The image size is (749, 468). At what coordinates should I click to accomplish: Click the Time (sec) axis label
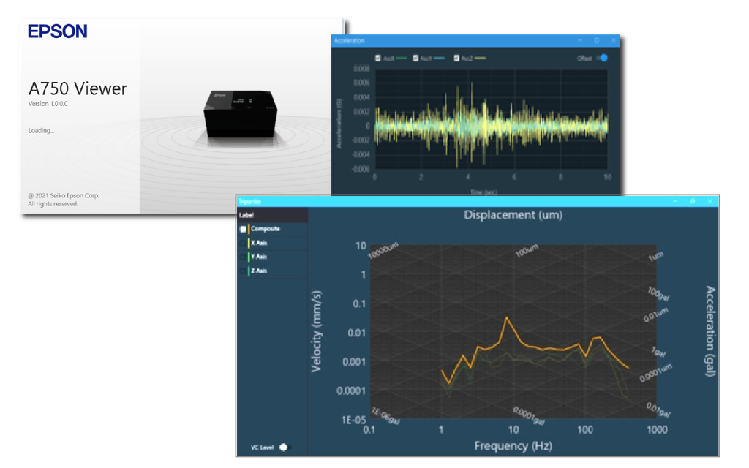coord(484,192)
